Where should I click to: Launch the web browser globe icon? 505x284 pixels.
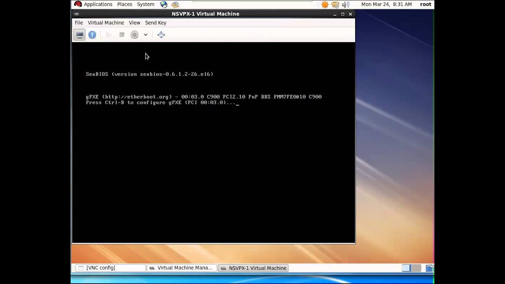(164, 4)
